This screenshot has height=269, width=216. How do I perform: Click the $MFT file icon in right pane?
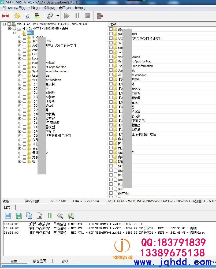pos(115,189)
